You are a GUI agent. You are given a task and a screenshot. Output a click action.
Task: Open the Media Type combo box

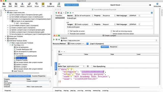coord(76,66)
